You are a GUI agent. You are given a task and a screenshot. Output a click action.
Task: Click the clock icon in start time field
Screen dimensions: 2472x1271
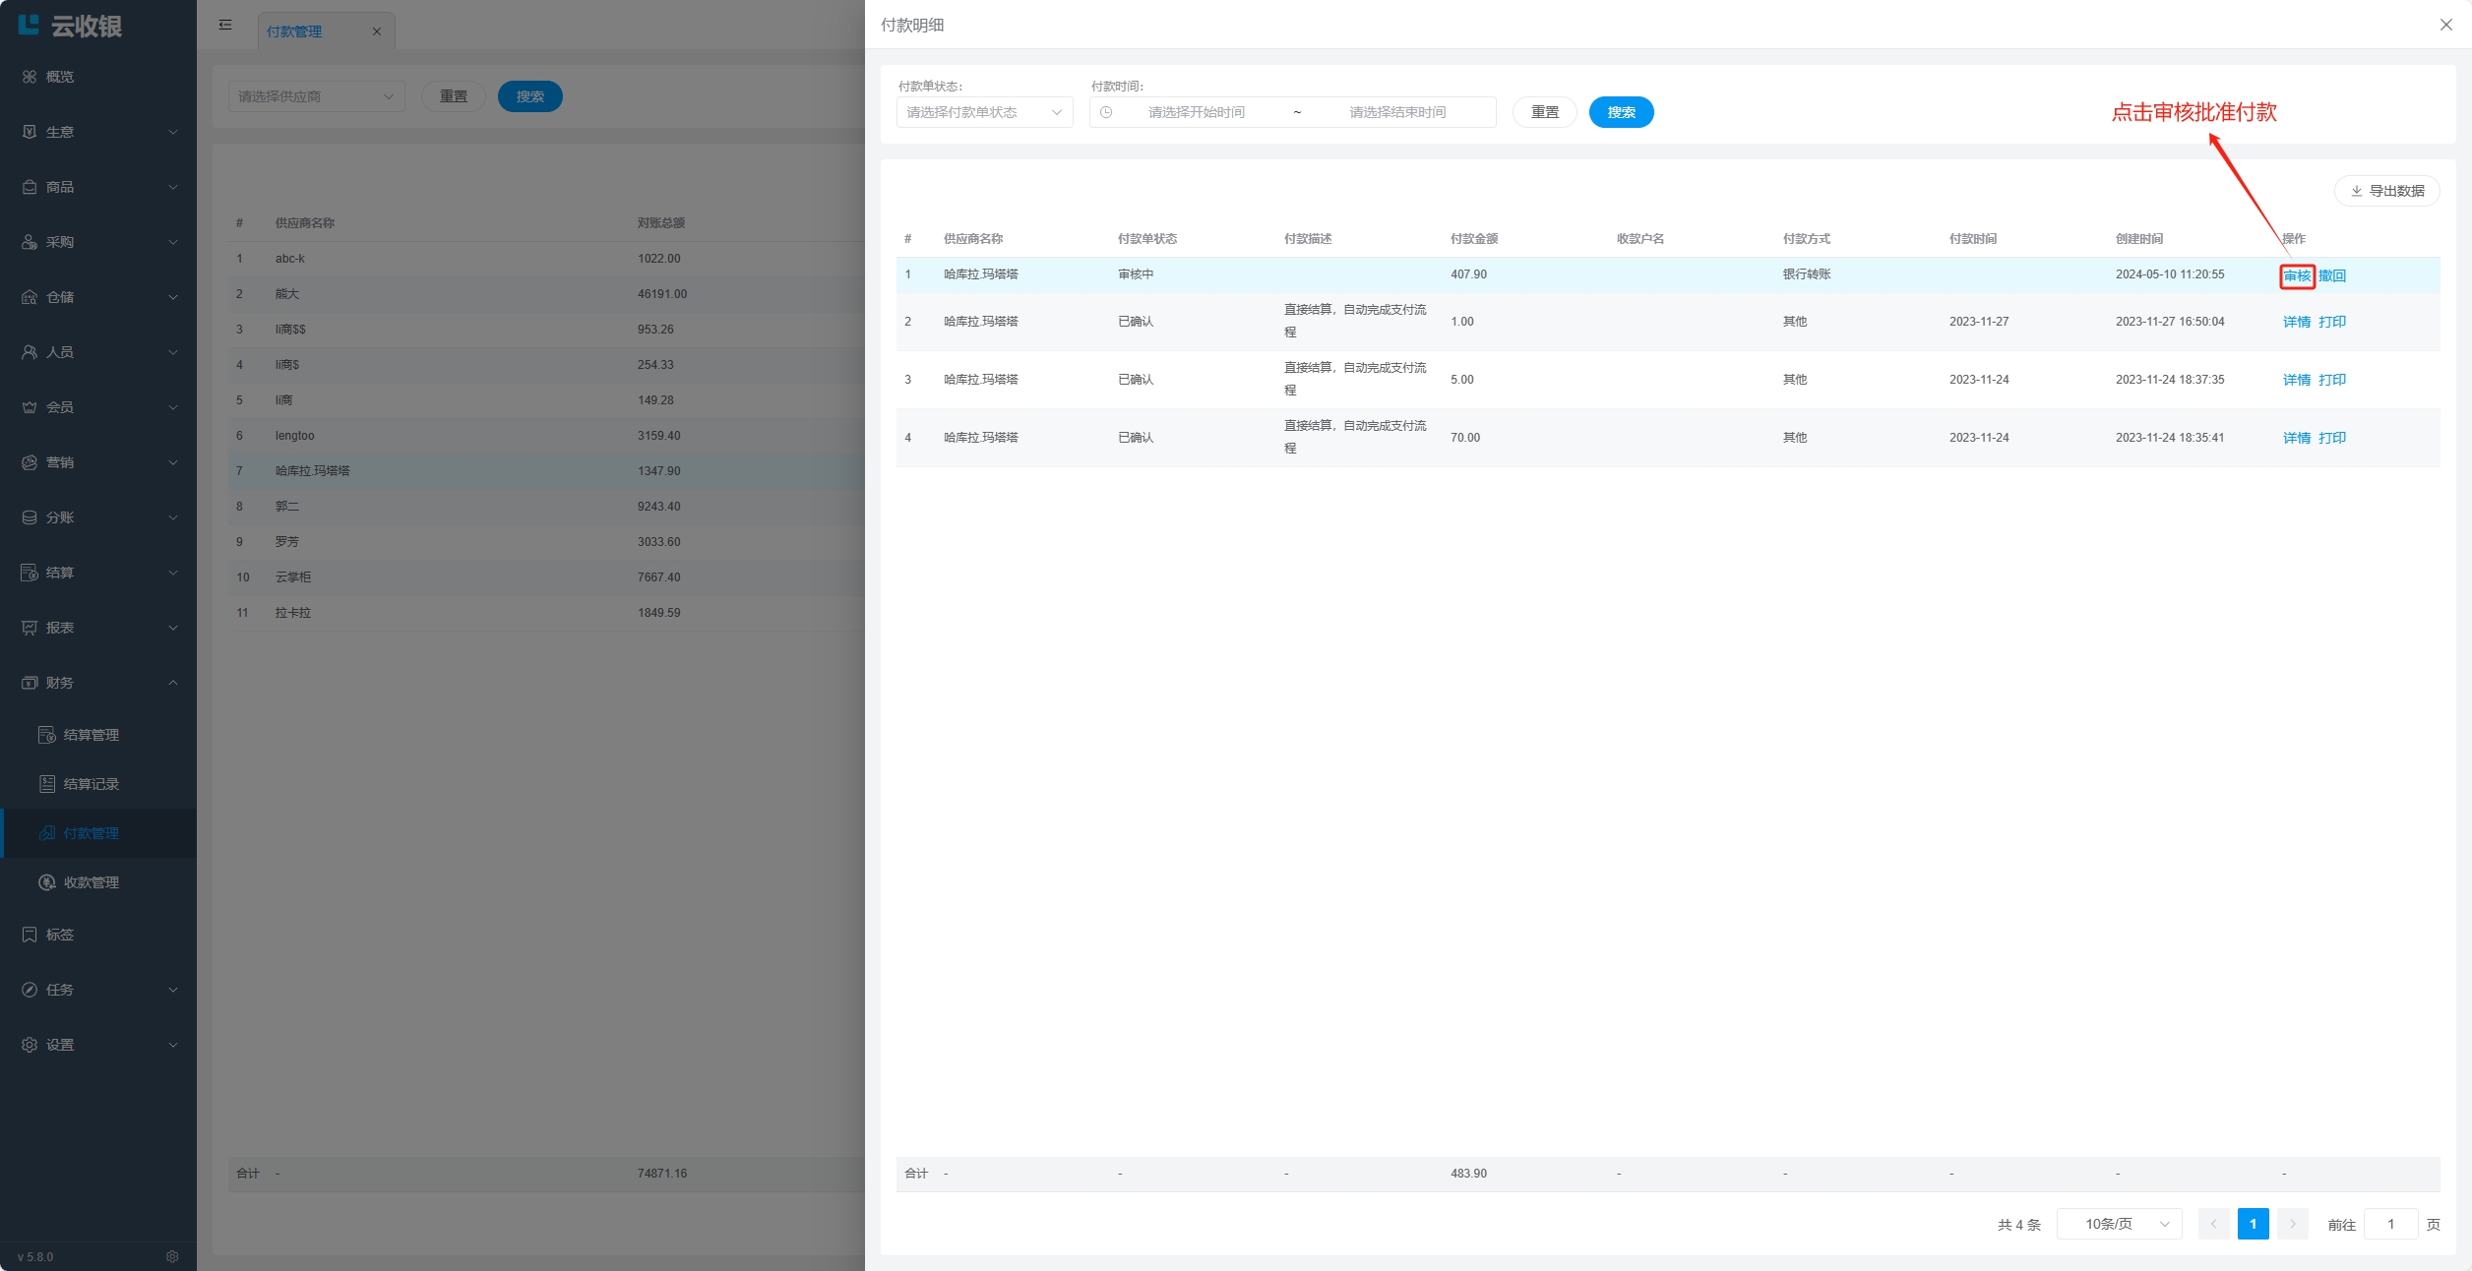(x=1106, y=112)
